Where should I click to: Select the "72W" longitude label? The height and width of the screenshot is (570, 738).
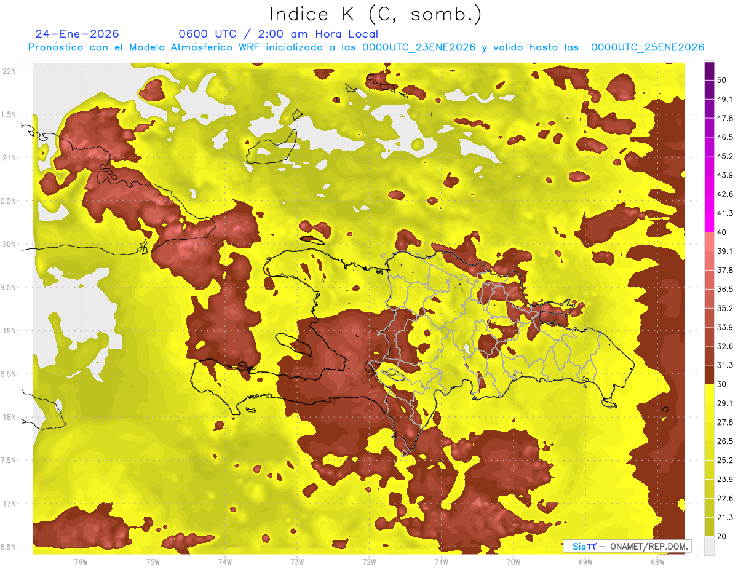click(x=369, y=562)
